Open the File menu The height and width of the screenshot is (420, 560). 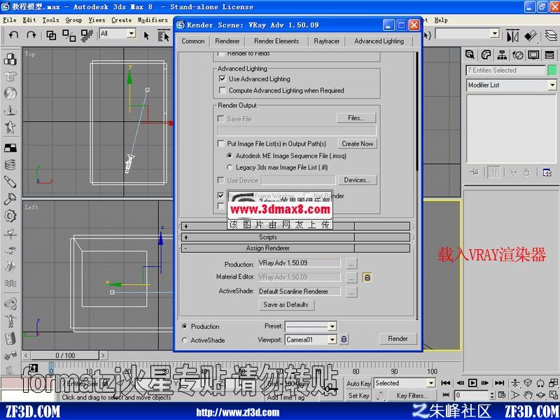(10, 20)
